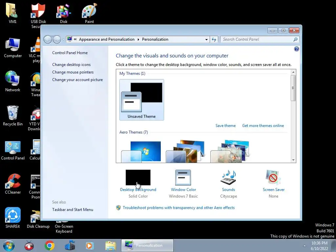Click the Personalization breadcrumb
This screenshot has height=252, width=336.
pyautogui.click(x=155, y=39)
